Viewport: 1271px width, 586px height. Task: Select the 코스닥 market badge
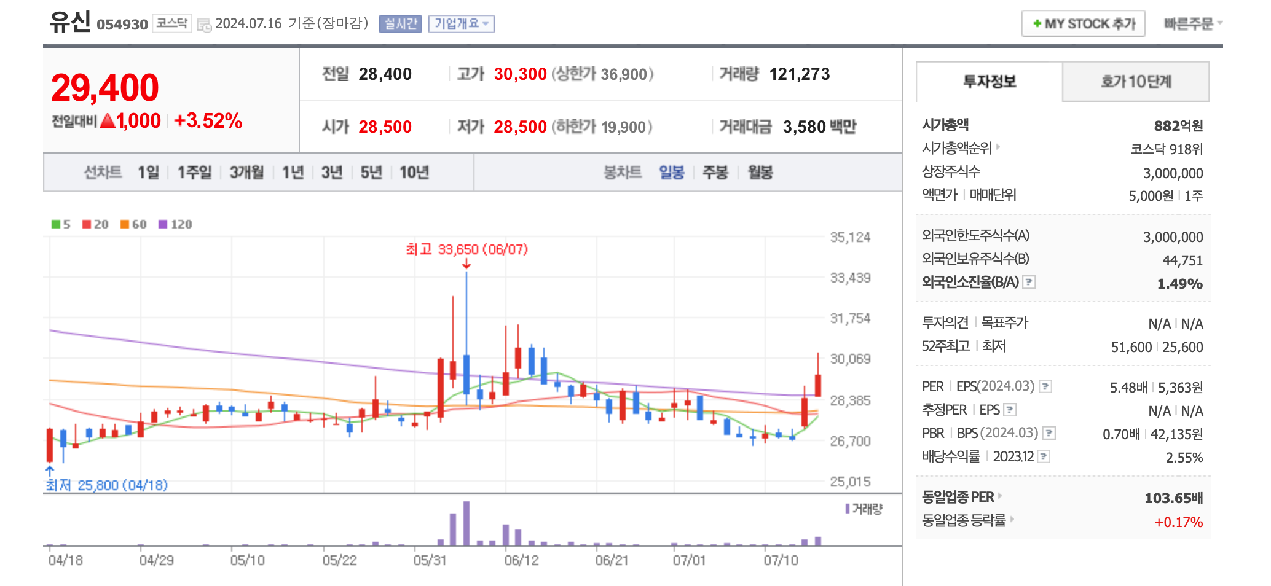point(172,23)
